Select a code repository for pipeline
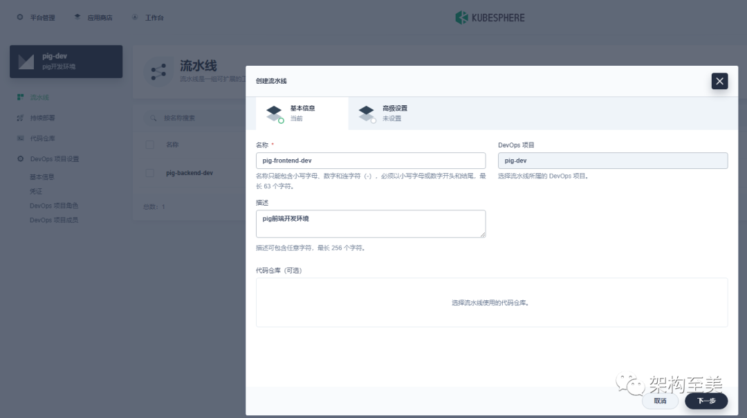 492,302
